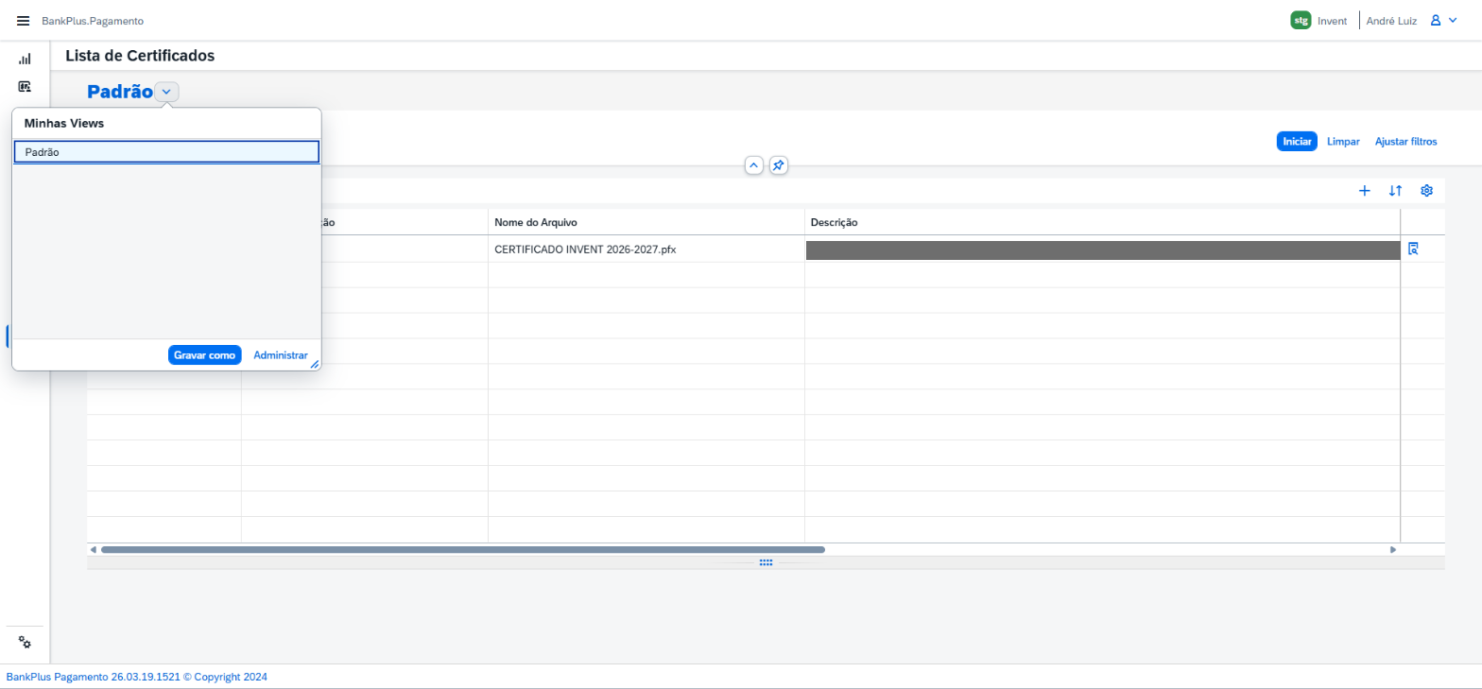Select the Padrão view in Minhas Views
The width and height of the screenshot is (1482, 689).
(166, 151)
